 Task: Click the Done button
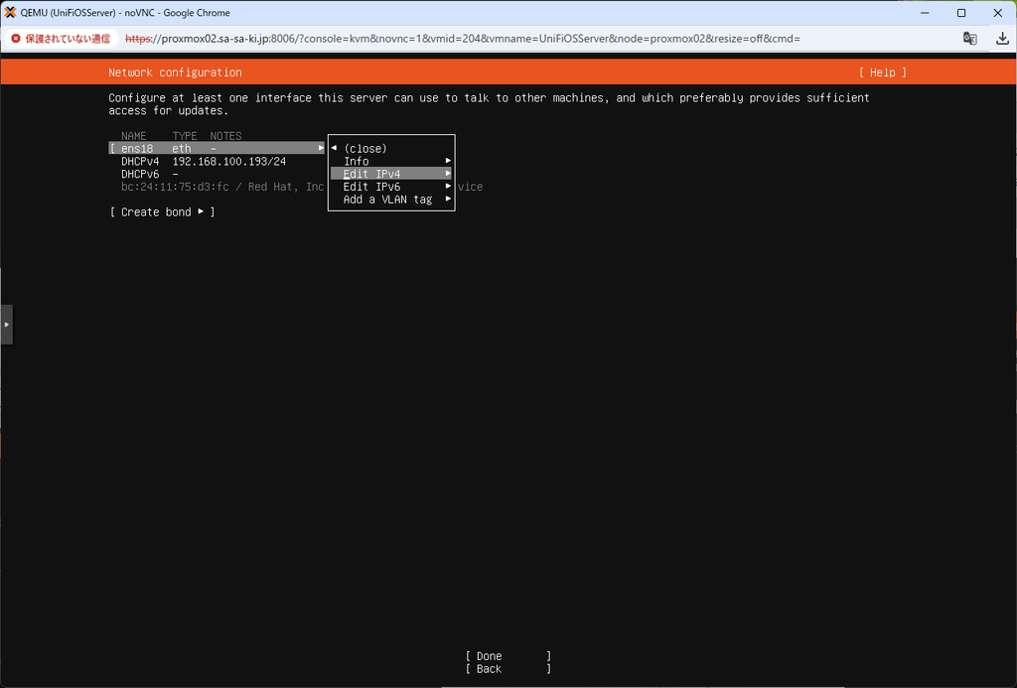click(508, 656)
